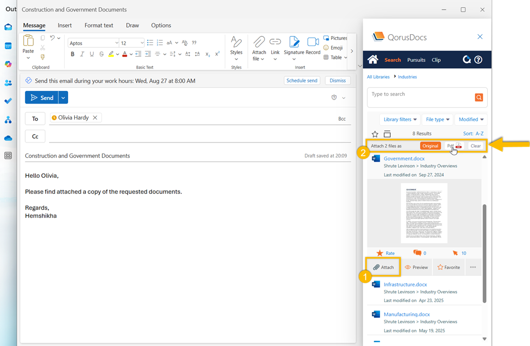This screenshot has height=346, width=530.
Task: Click the QorusDocs home icon
Action: (x=373, y=60)
